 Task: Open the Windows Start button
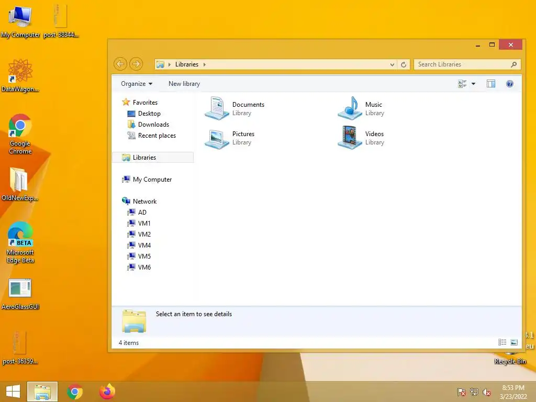13,392
